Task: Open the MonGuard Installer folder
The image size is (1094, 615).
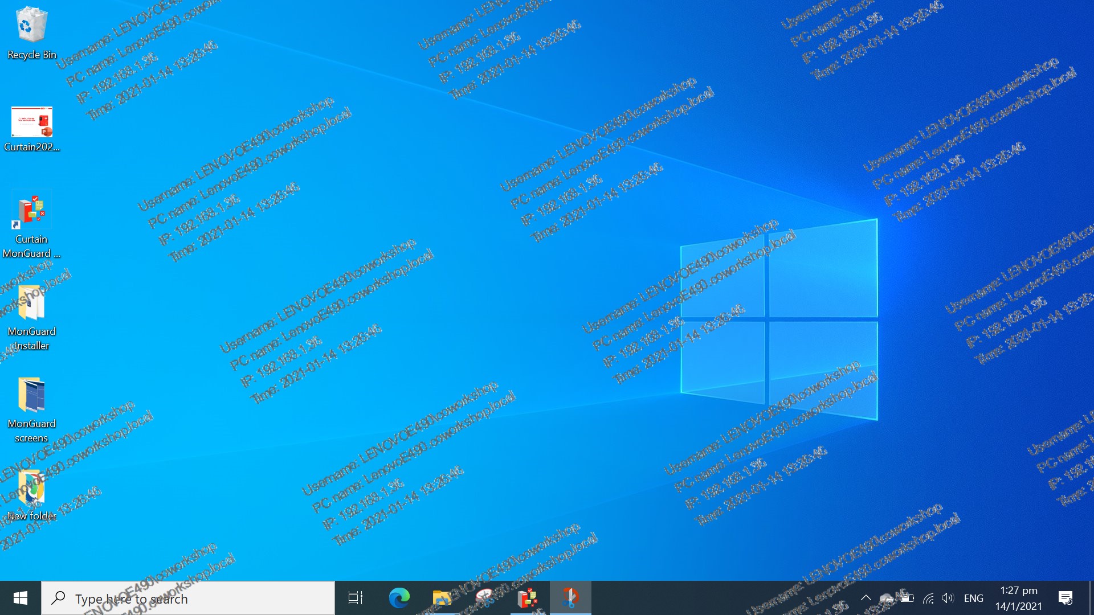Action: [31, 303]
